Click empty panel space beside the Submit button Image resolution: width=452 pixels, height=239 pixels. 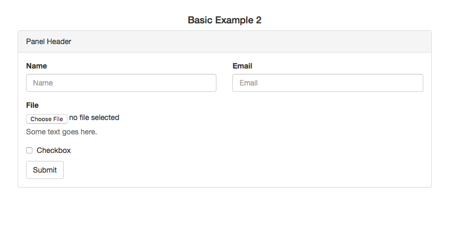coord(239,170)
